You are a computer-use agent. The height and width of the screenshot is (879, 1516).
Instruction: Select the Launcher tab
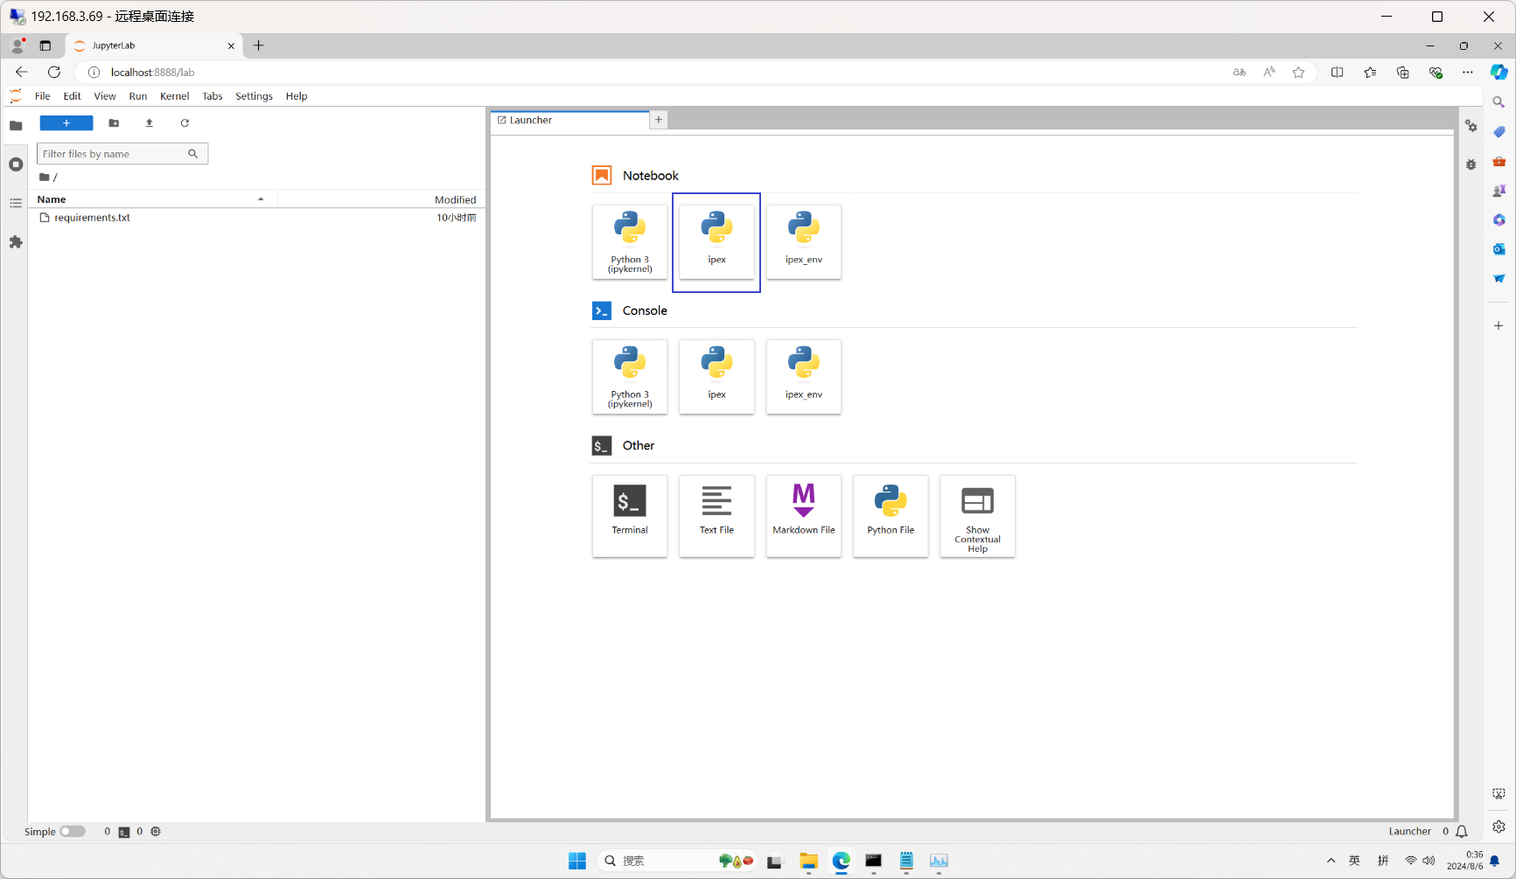click(x=570, y=120)
